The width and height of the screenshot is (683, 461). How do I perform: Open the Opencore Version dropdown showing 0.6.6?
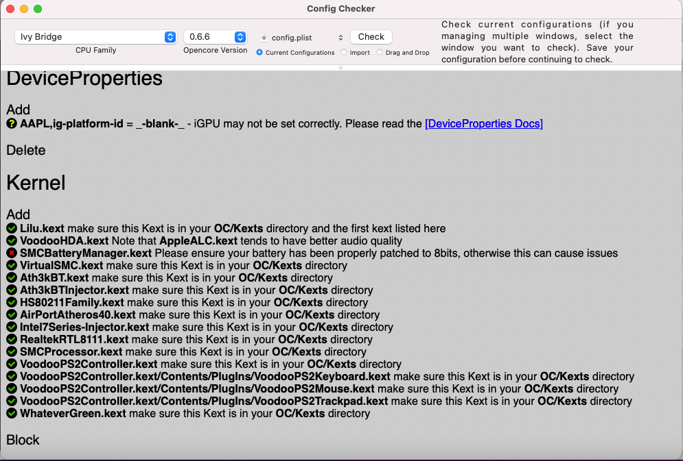click(215, 37)
